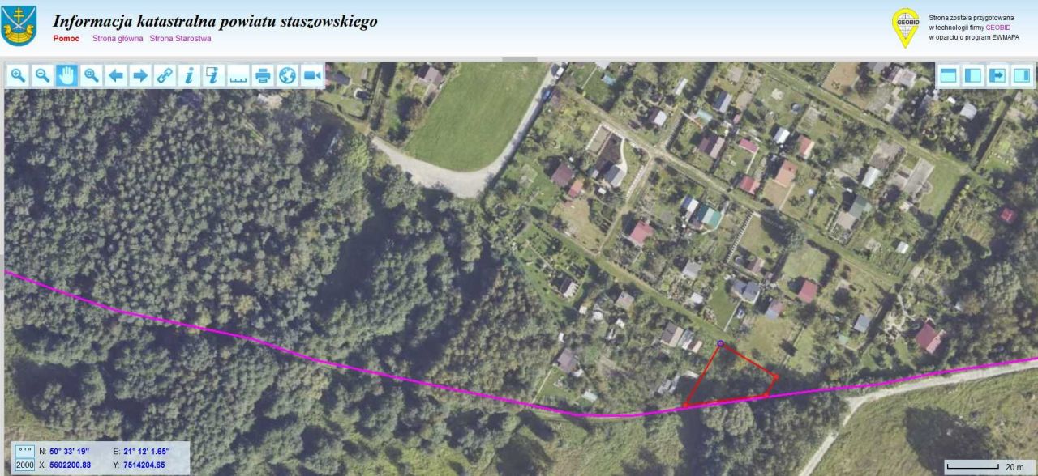
Task: Toggle the top header panel layout
Action: tap(948, 76)
